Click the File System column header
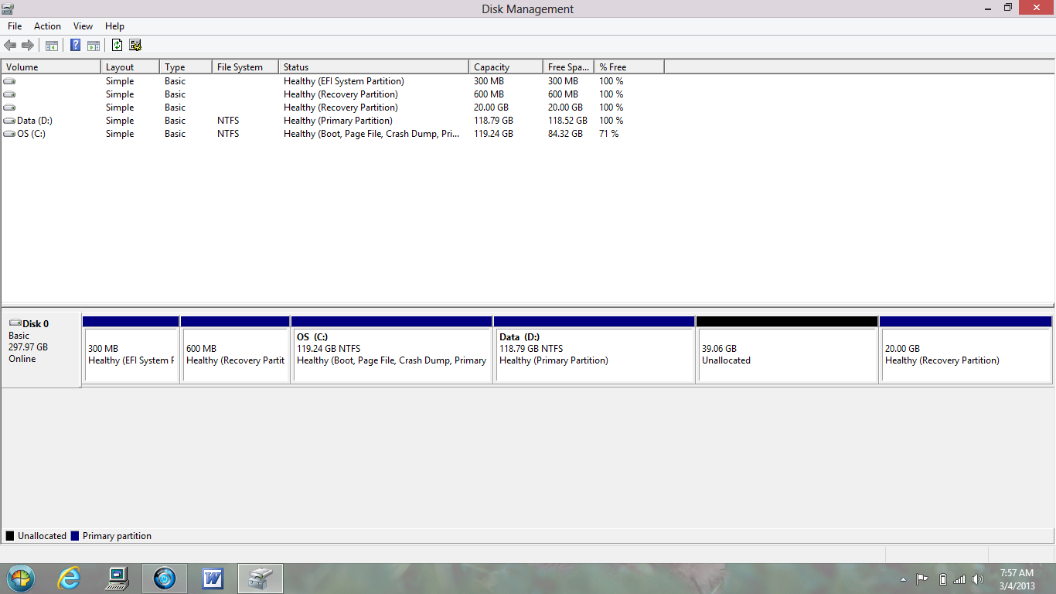 coord(244,67)
